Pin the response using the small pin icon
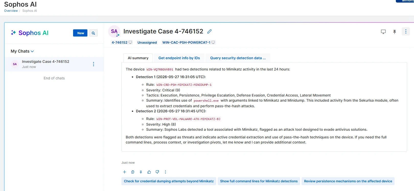Screen dimensions: 414x191 coord(141,172)
